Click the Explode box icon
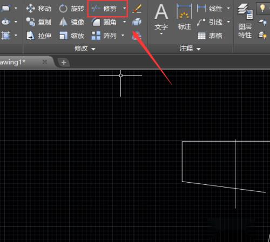 (137, 22)
